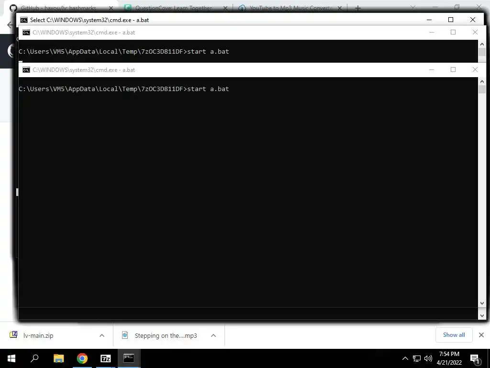Open File Explorer from taskbar
Image resolution: width=490 pixels, height=368 pixels.
[58, 358]
